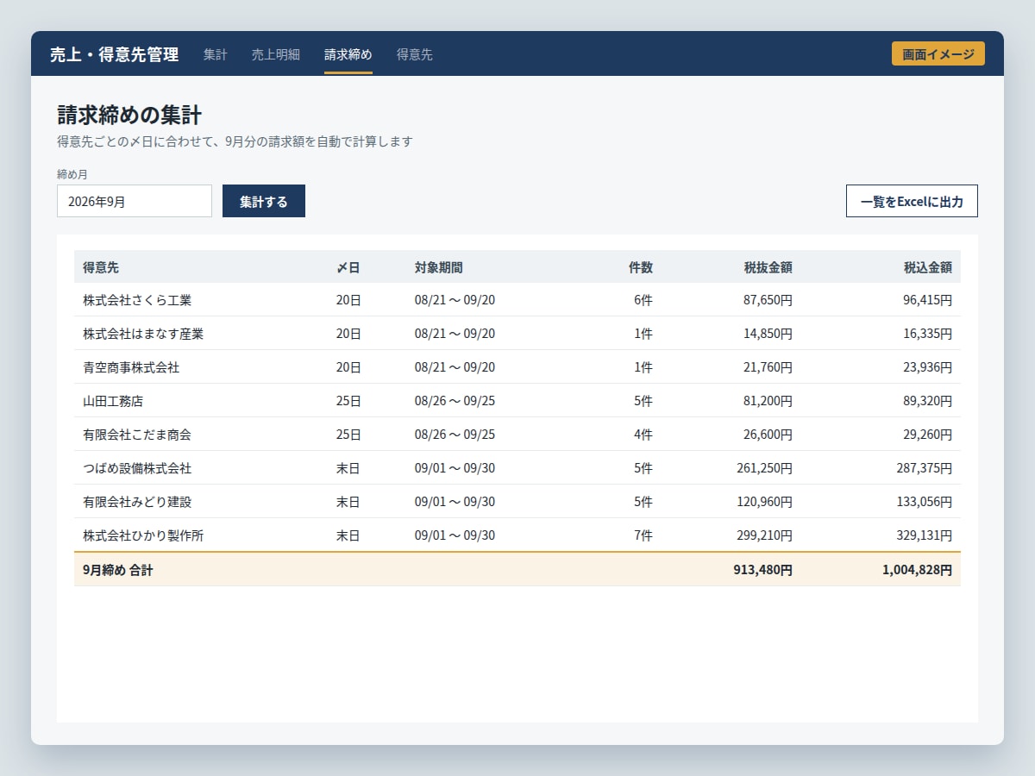Click 25日 closing day for こだま商会
1035x776 pixels.
point(348,435)
